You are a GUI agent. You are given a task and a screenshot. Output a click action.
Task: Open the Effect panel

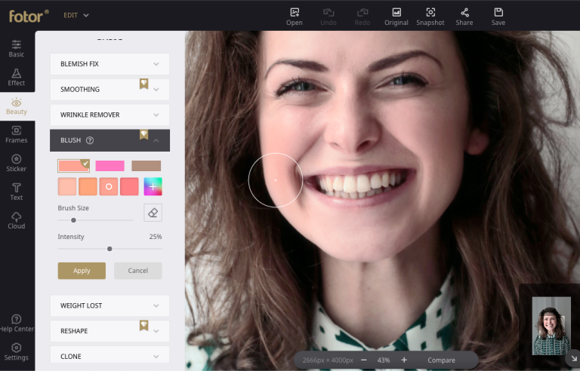click(17, 77)
